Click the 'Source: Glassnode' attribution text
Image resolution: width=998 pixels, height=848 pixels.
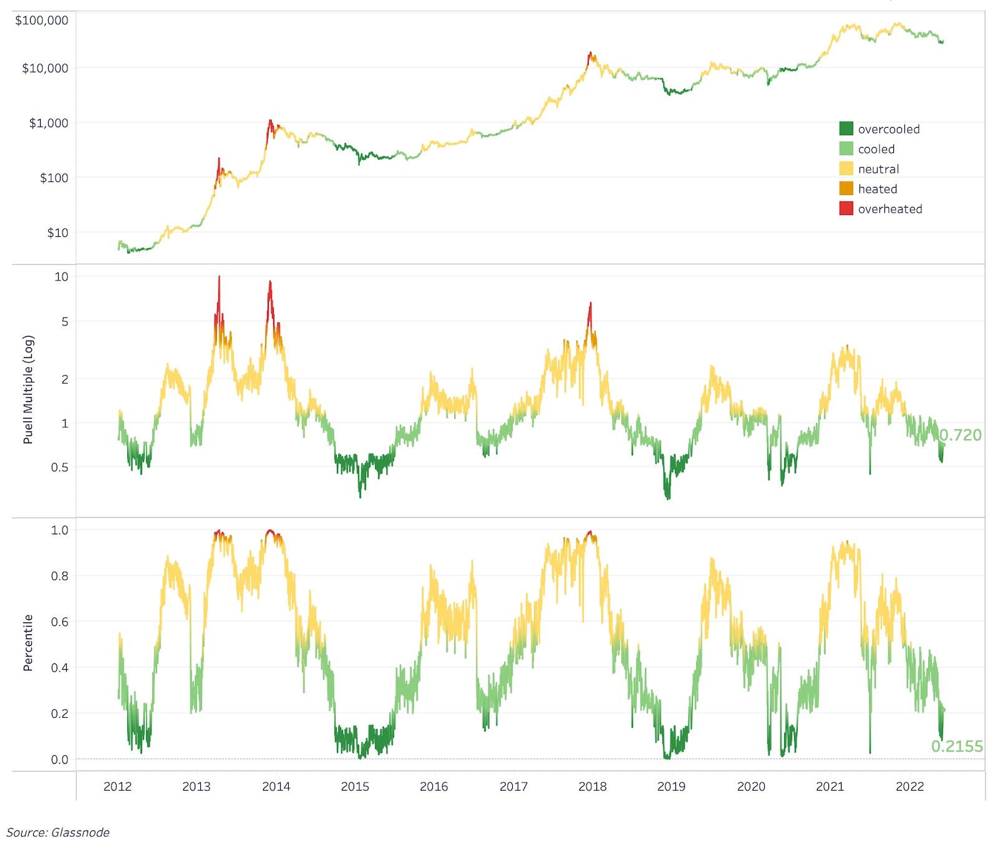point(58,832)
